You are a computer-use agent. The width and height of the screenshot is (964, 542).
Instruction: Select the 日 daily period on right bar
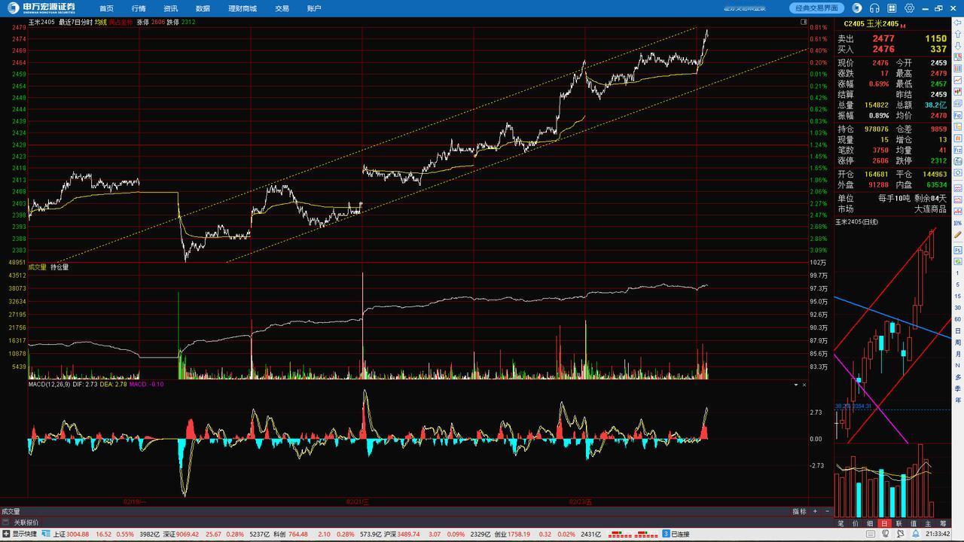(x=957, y=330)
